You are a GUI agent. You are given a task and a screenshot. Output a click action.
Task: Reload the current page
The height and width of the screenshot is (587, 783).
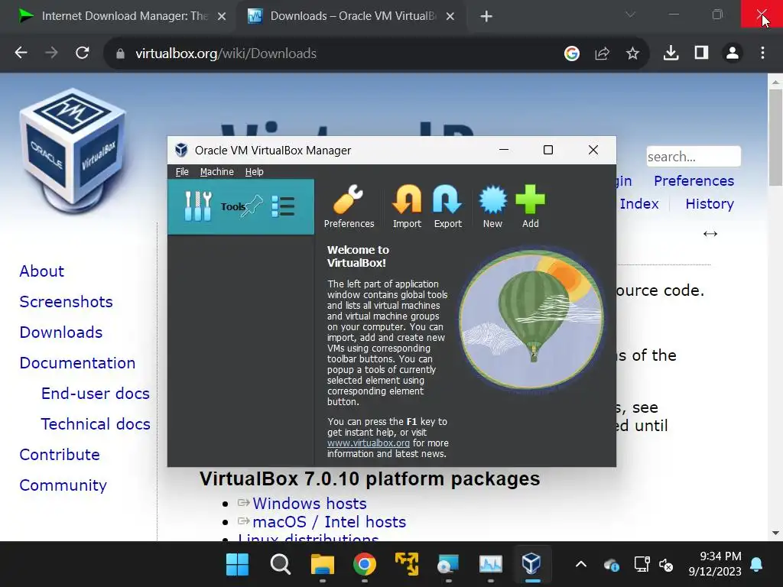click(83, 53)
